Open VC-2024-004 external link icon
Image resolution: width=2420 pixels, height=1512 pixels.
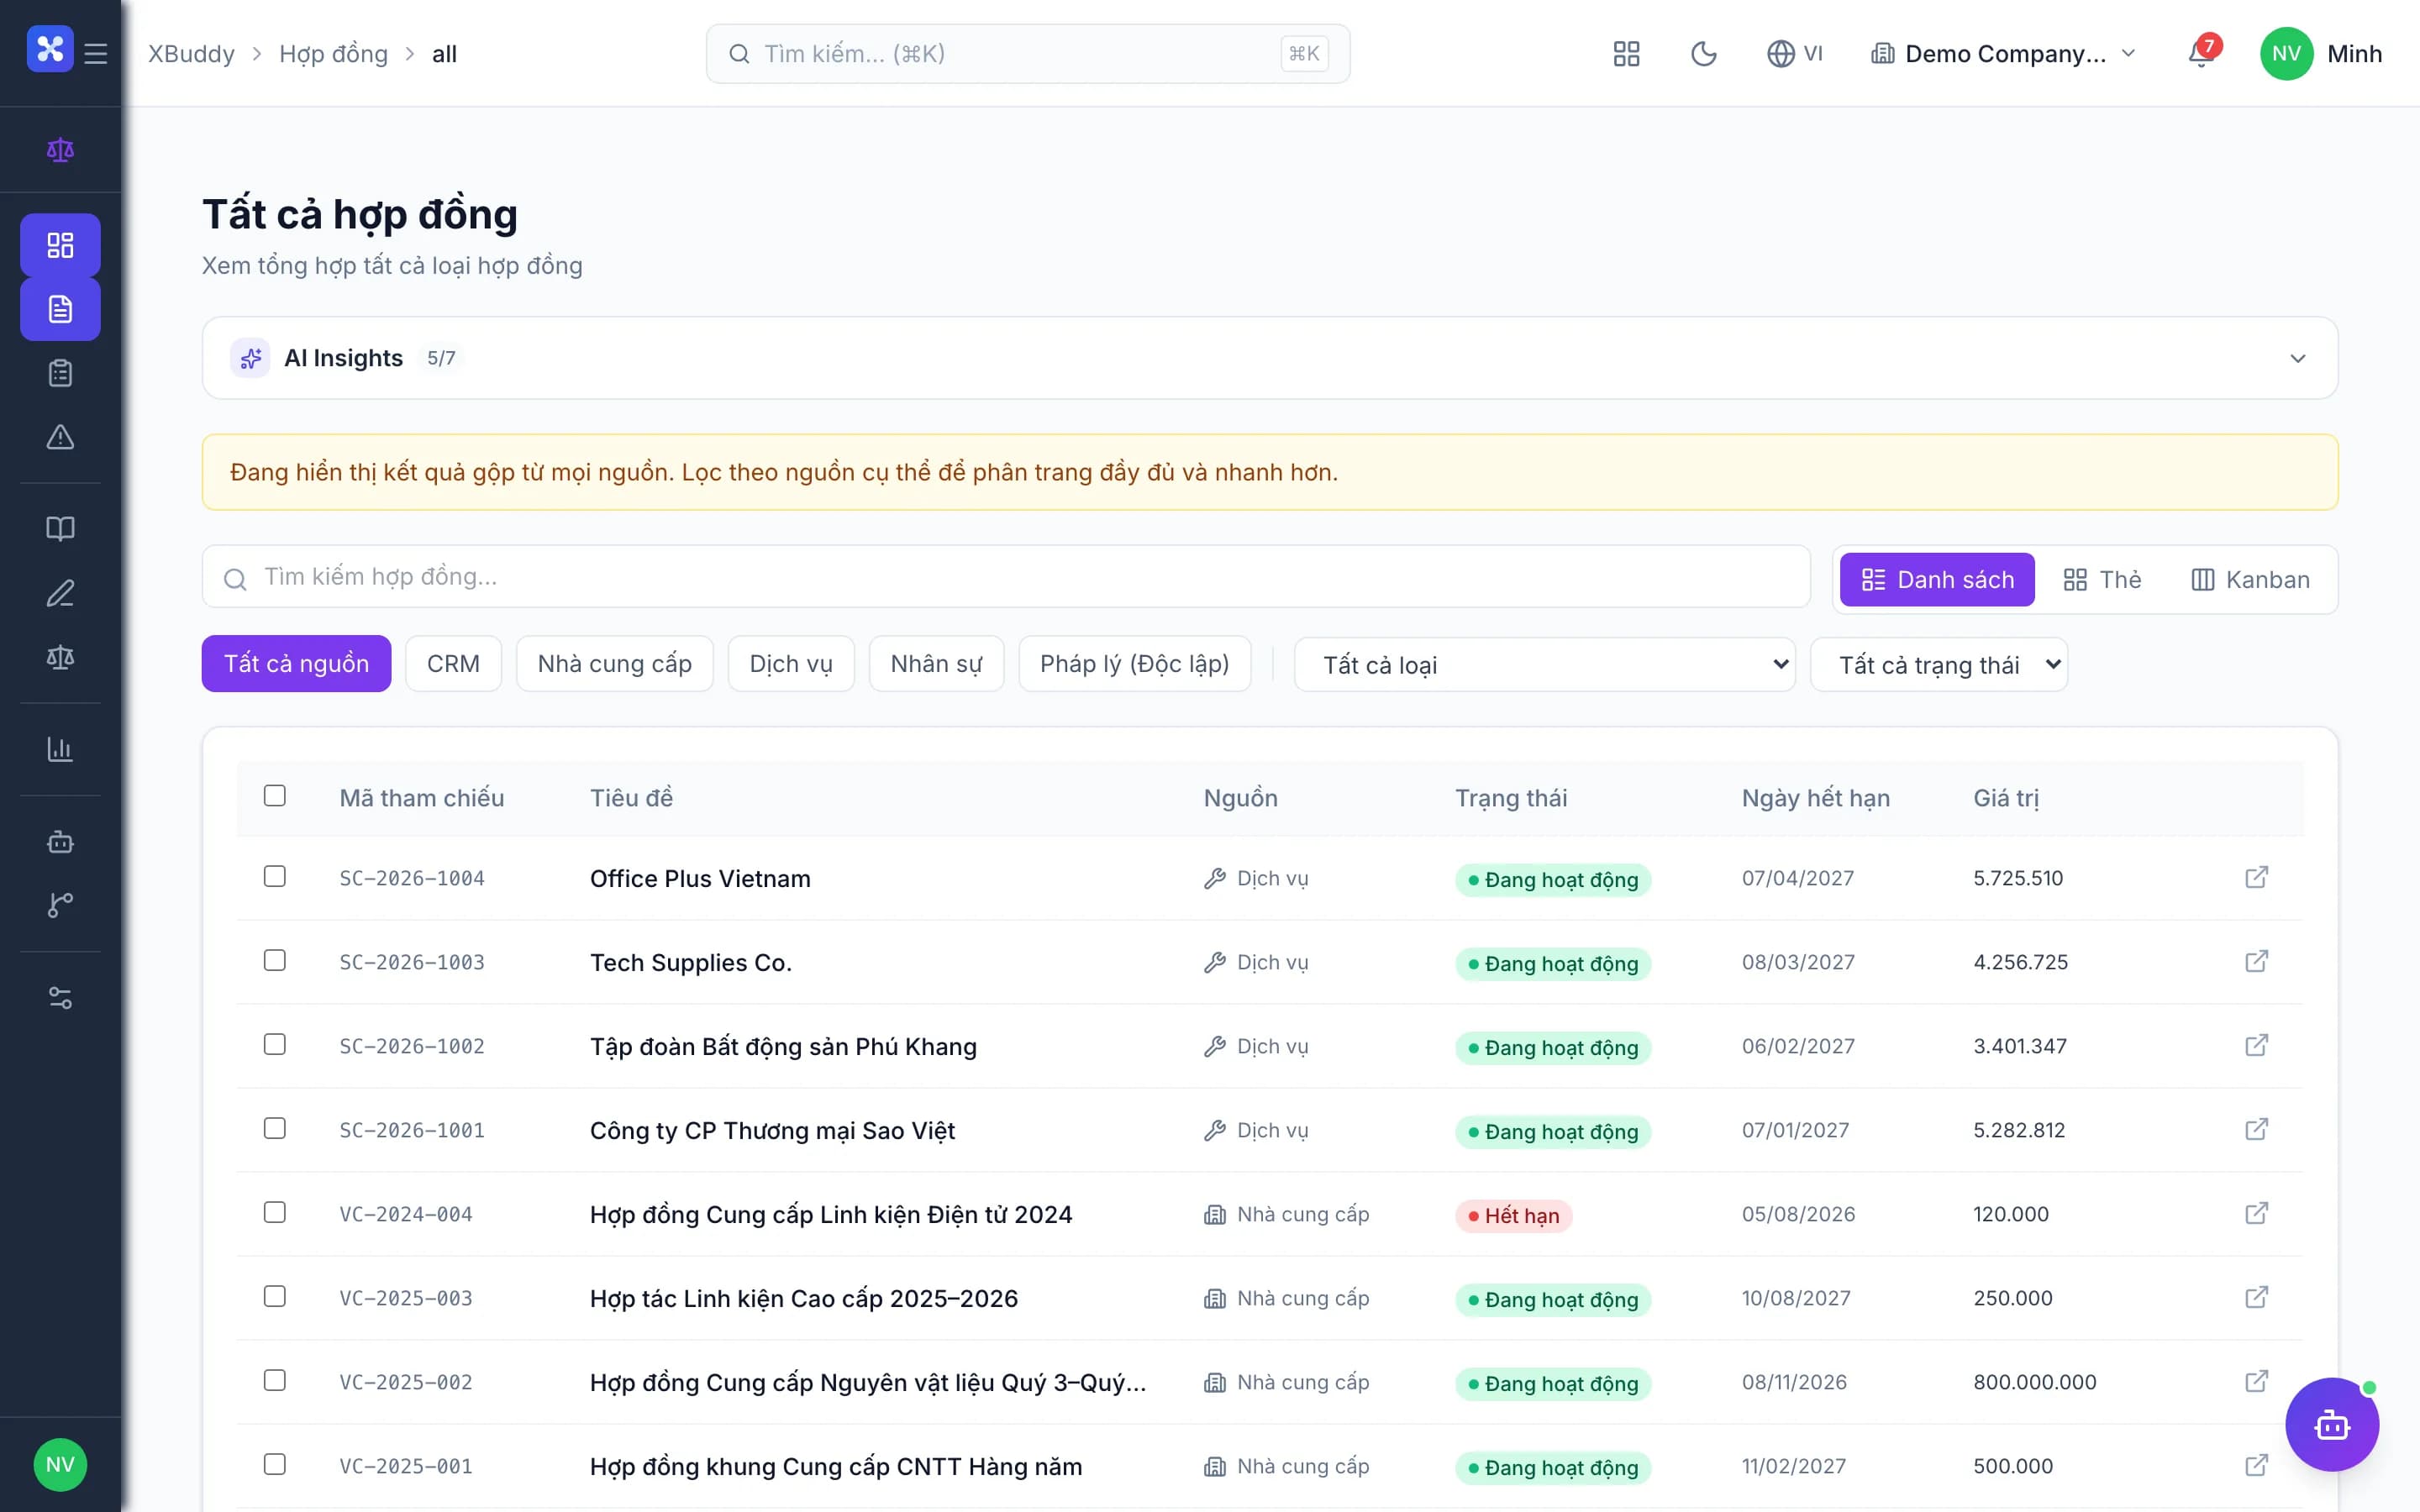pos(2256,1213)
